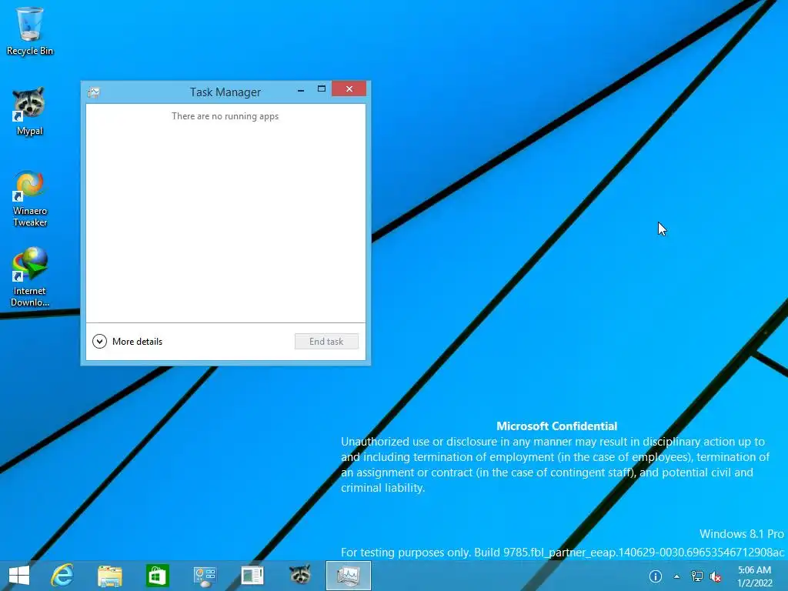Click the active Task Manager taskbar button

[349, 576]
